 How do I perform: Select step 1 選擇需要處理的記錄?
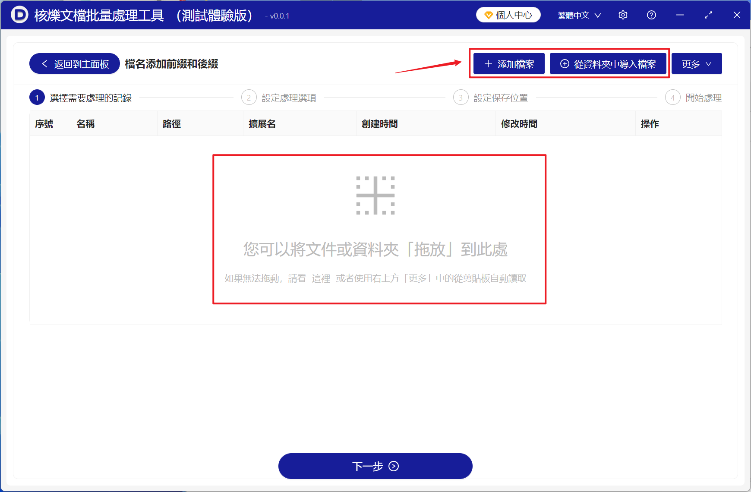[81, 98]
